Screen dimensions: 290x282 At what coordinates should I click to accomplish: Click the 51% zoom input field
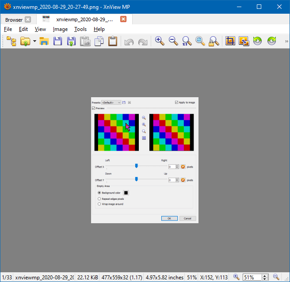pos(252,278)
